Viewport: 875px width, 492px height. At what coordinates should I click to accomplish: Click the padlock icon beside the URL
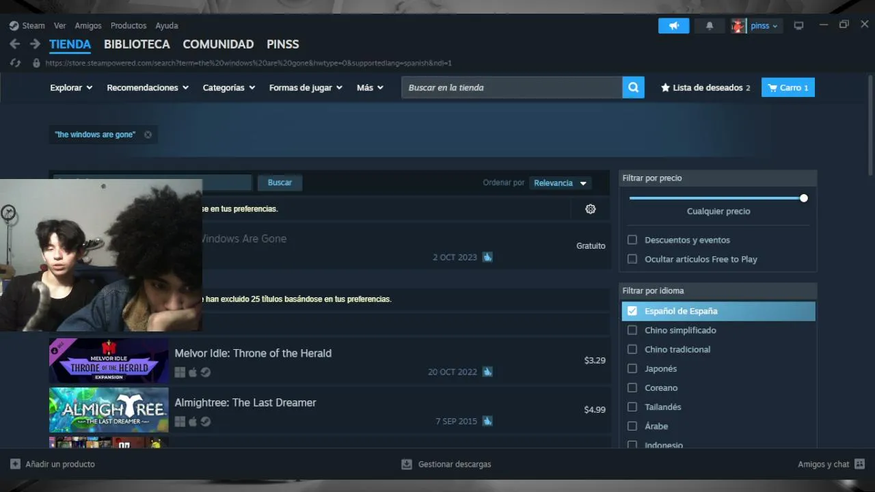tap(36, 63)
